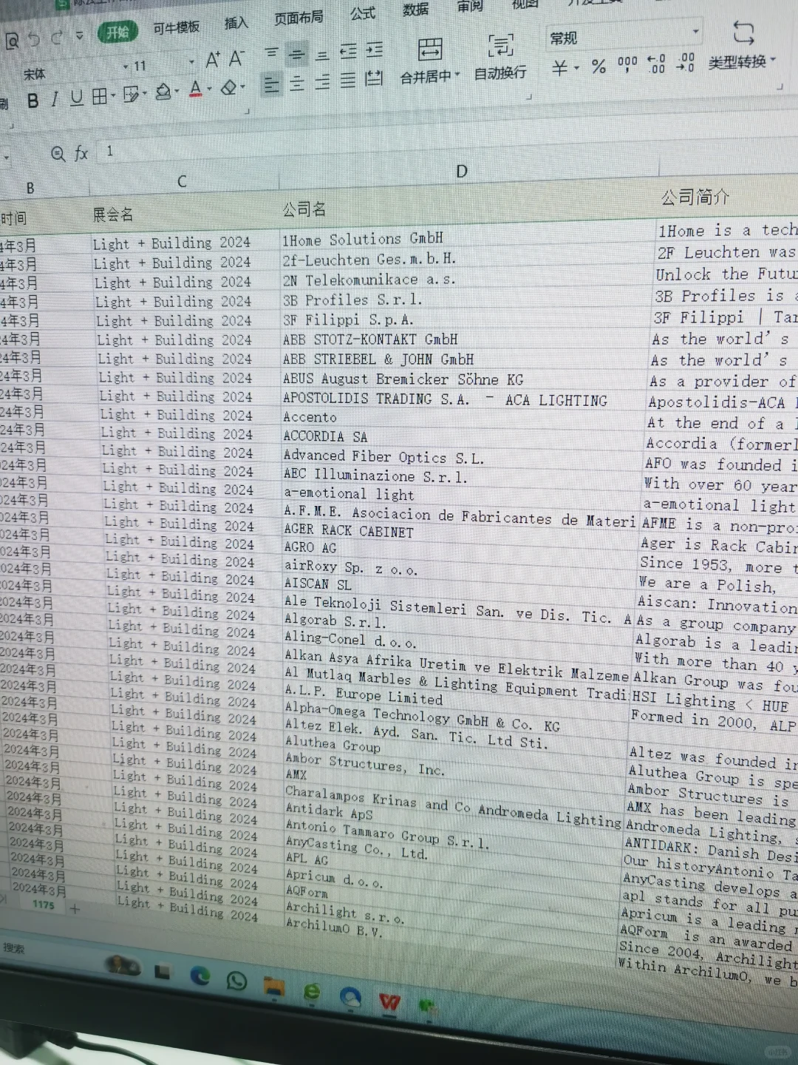Add a new sheet with plus button
This screenshot has width=798, height=1065.
click(75, 907)
